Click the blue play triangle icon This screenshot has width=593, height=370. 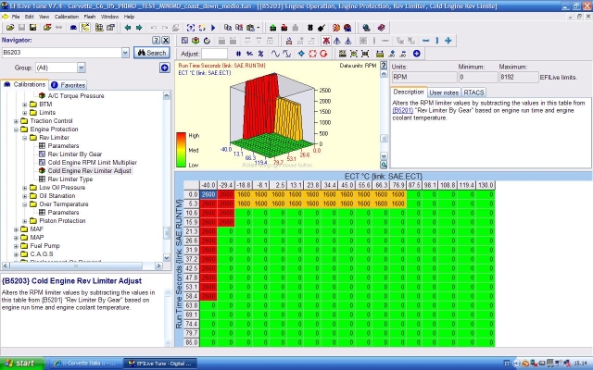[213, 28]
